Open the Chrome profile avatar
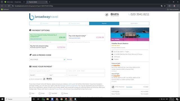The height and width of the screenshot is (101, 180). 174,6
